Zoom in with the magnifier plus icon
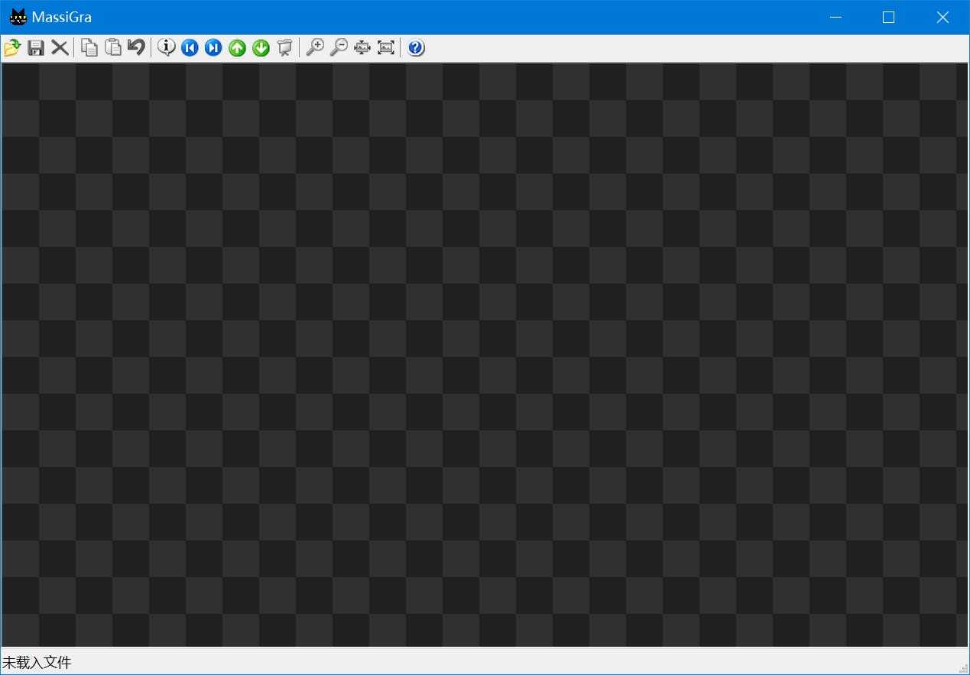The width and height of the screenshot is (970, 675). point(314,48)
